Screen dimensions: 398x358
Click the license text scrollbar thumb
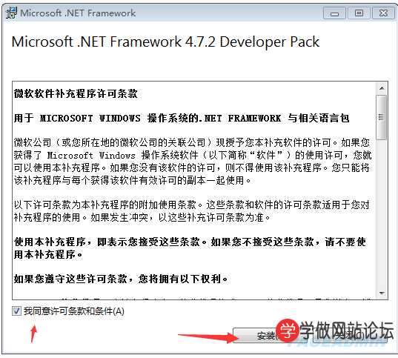[x=382, y=117]
